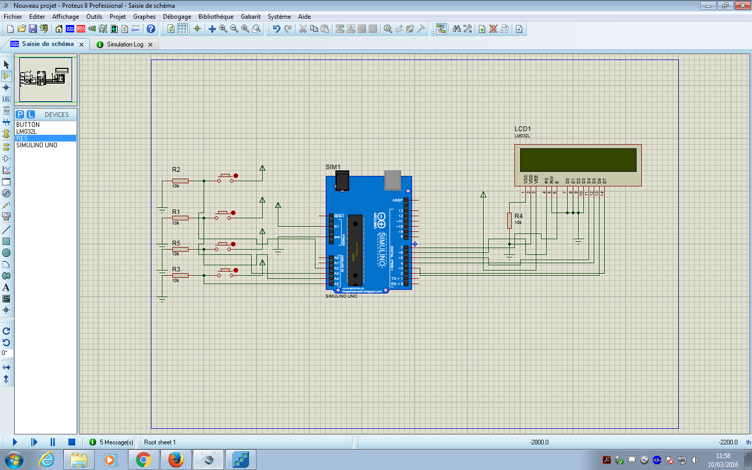
Task: Select SIMULINO UNO in the devices list
Action: tap(36, 145)
